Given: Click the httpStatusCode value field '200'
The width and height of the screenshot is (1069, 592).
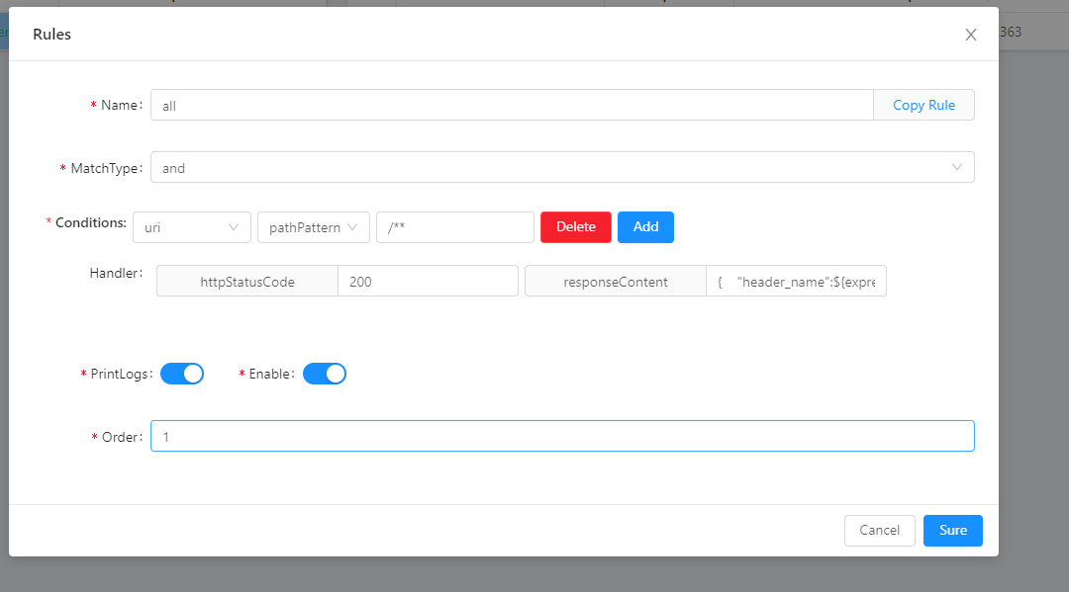Looking at the screenshot, I should (429, 281).
